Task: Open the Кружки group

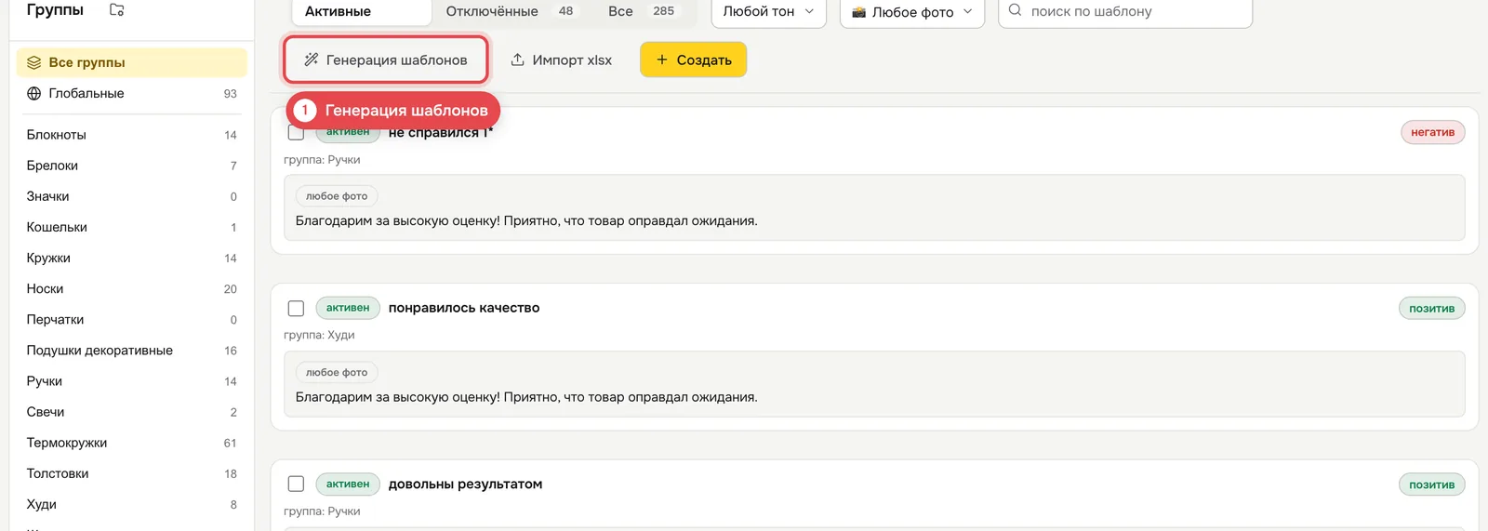Action: coord(132,258)
